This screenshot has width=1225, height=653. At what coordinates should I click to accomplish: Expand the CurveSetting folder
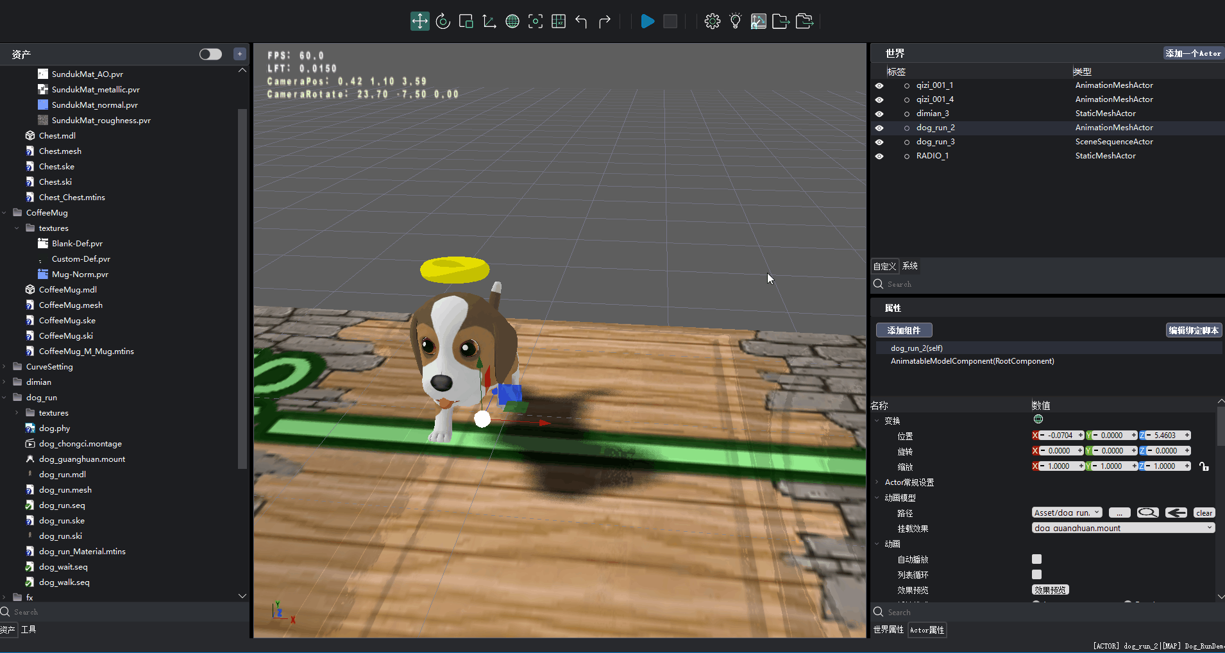pyautogui.click(x=4, y=366)
